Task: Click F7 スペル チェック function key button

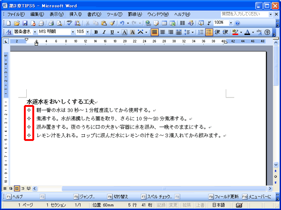Action: pos(156,197)
